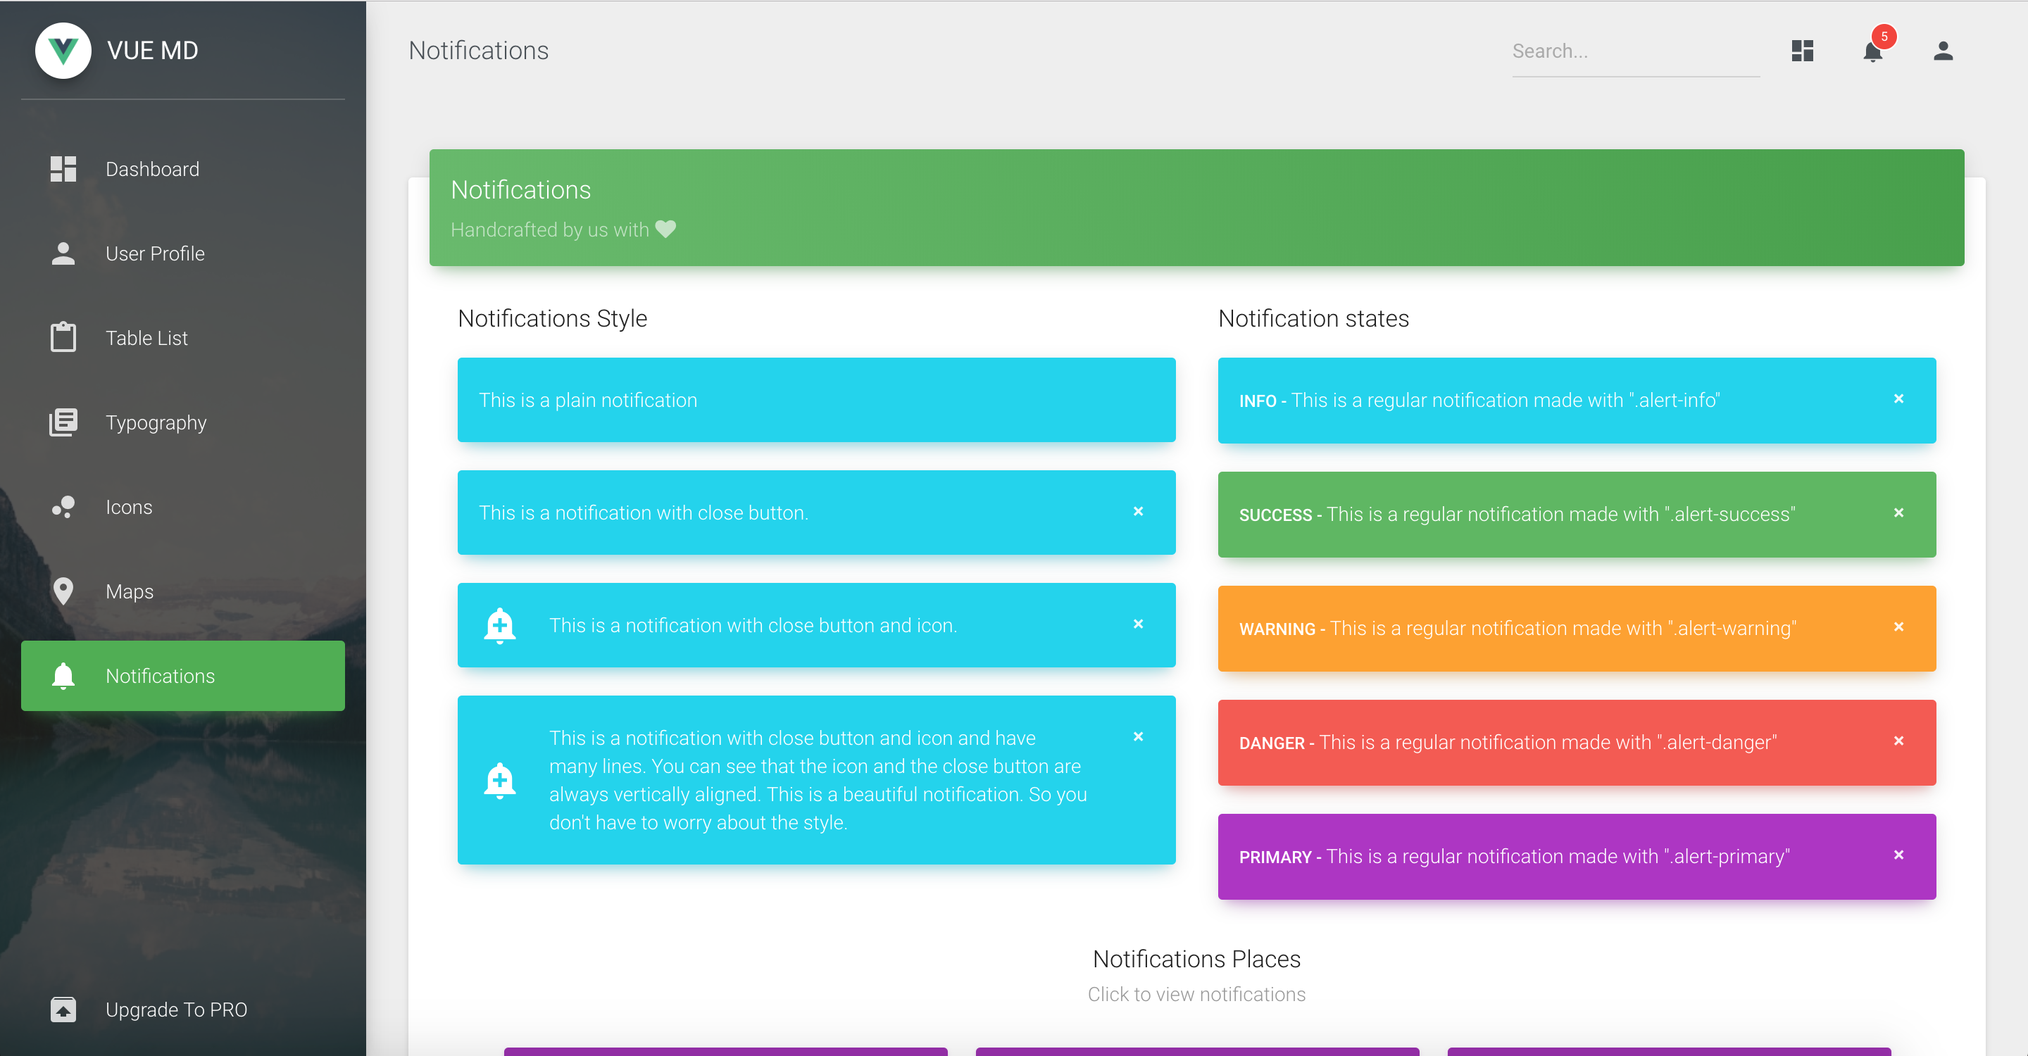Click the Maps sidebar icon
This screenshot has height=1056, width=2028.
pos(63,590)
